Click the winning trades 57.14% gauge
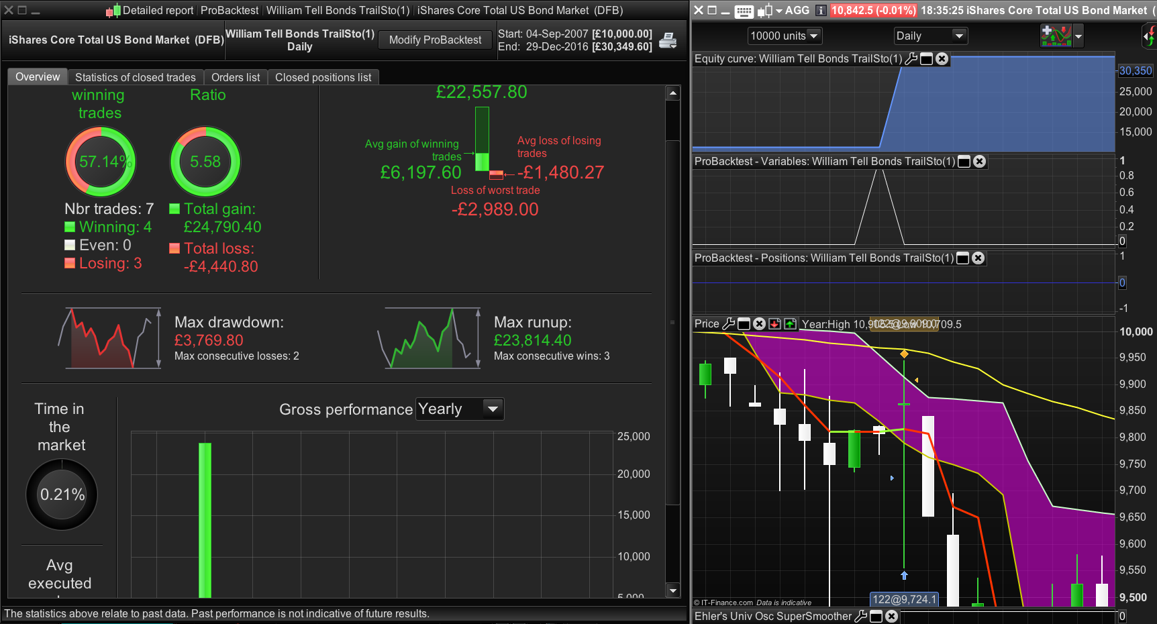Image resolution: width=1157 pixels, height=624 pixels. (101, 162)
